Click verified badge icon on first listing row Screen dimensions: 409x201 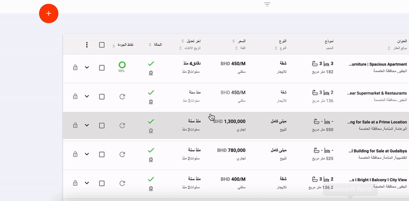pos(150,73)
